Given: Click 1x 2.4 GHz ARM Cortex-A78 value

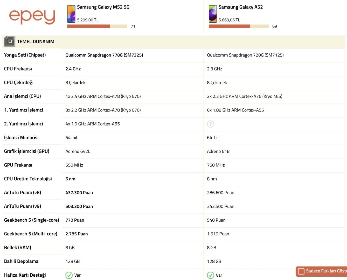Looking at the screenshot, I should point(103,96).
